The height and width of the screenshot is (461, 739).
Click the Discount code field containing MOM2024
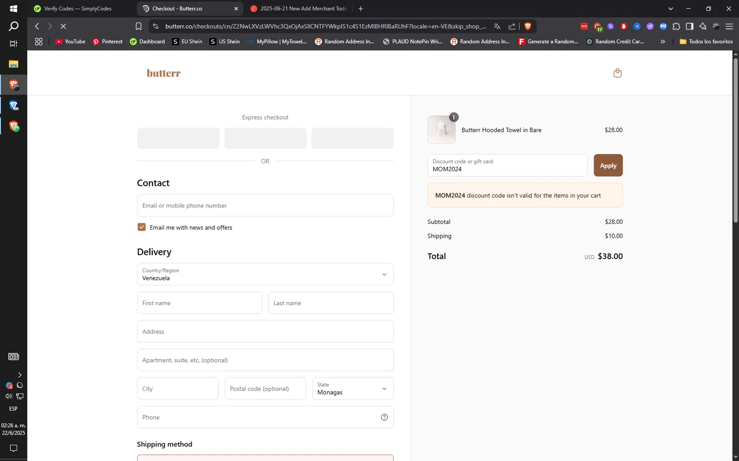point(507,165)
